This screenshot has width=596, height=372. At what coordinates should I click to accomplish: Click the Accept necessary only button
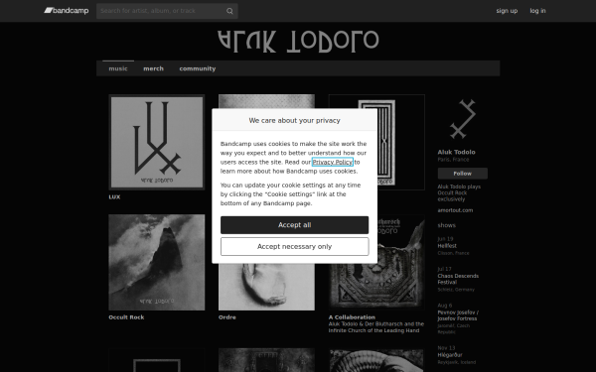[295, 247]
